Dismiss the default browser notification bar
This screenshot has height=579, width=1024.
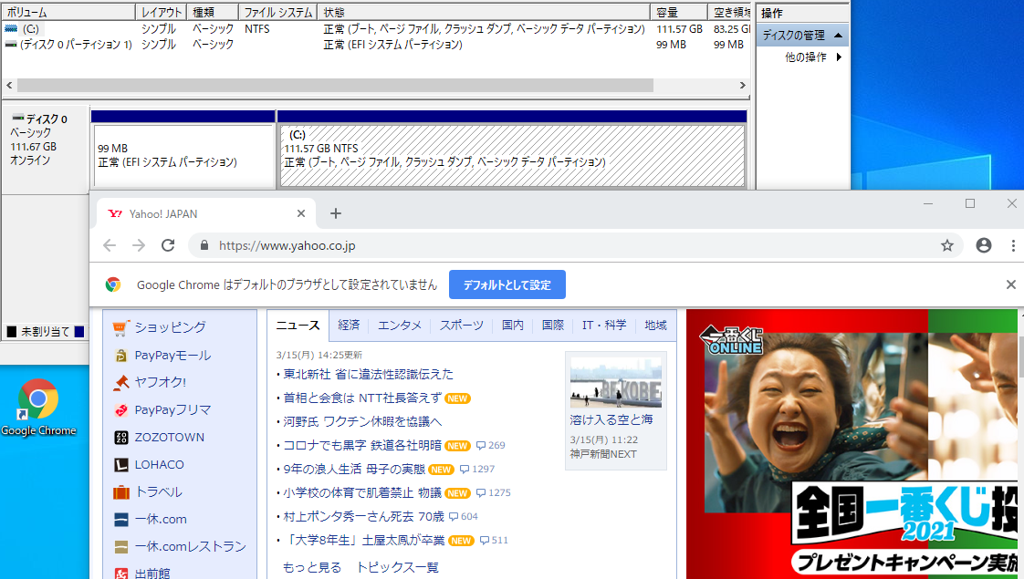1011,284
